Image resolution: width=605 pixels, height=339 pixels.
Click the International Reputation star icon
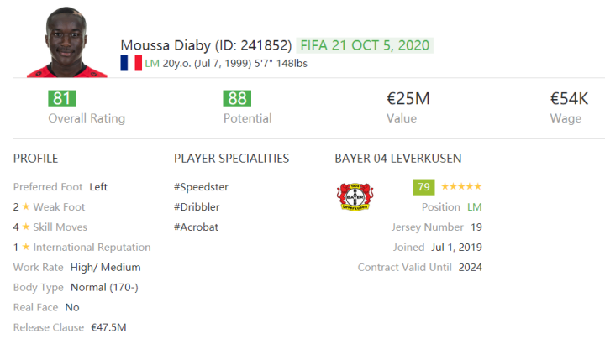coord(26,248)
